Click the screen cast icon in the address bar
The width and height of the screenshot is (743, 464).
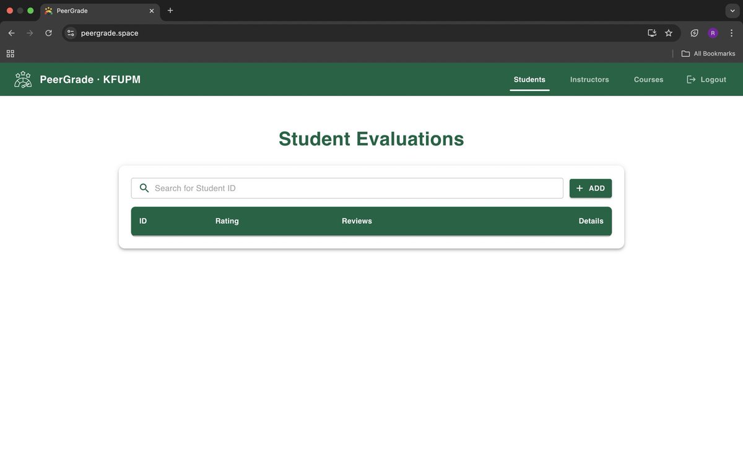[651, 33]
